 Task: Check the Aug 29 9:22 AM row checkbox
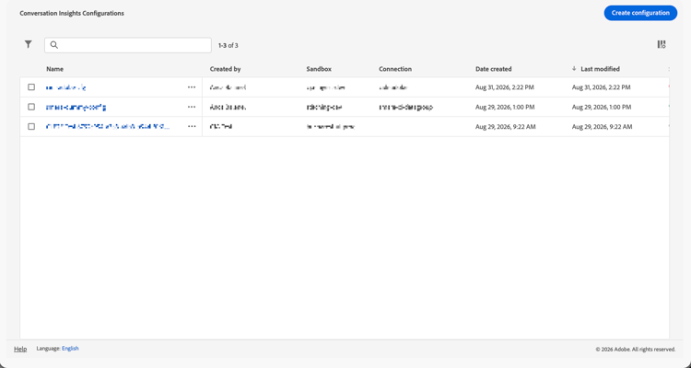(31, 126)
